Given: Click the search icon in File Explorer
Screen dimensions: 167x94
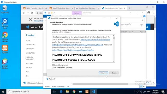Looking at the screenshot, I should (142, 20).
